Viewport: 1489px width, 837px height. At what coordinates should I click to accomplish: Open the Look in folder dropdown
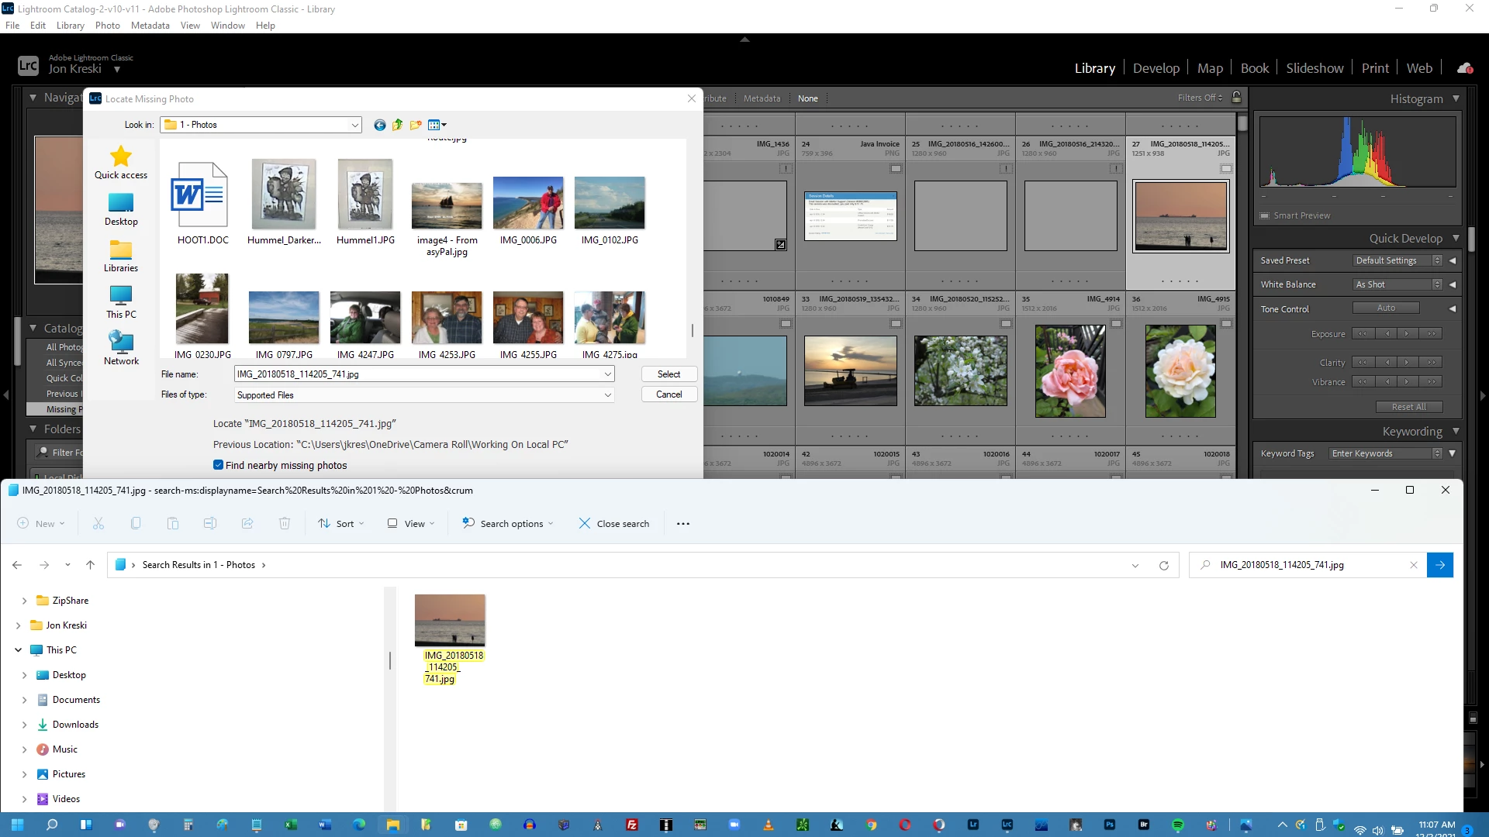(354, 125)
